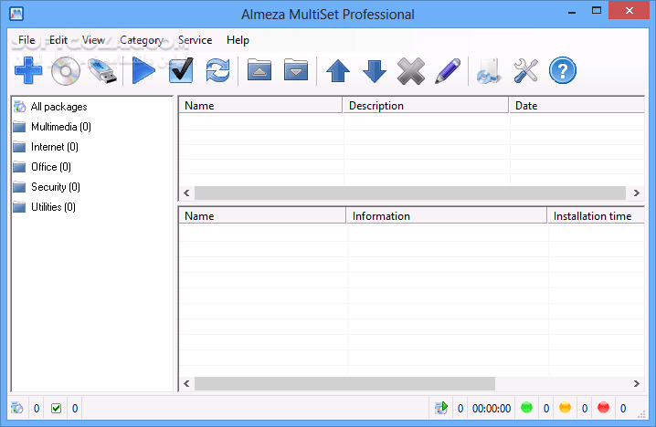Click the lower list horizontal scrollbar thumb

[344, 383]
